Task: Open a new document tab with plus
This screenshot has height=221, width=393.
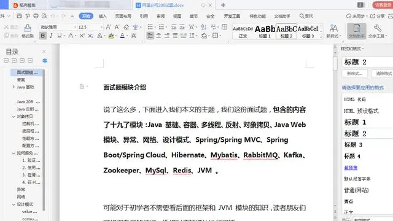Action: click(x=223, y=5)
